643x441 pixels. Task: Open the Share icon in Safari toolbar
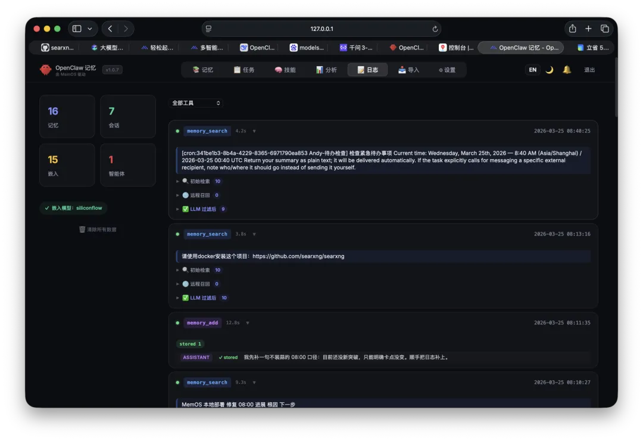click(573, 29)
